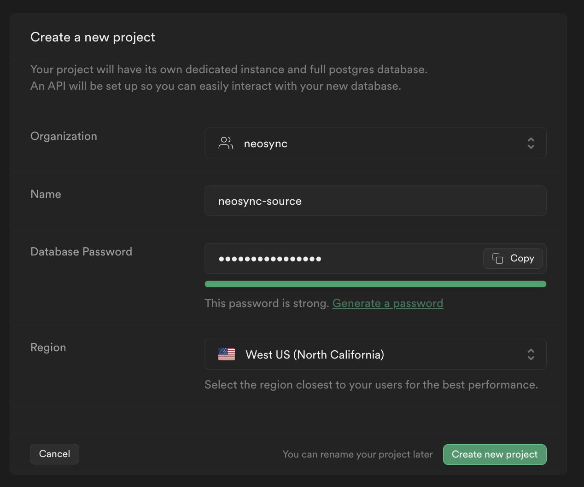Click Create new project button
584x487 pixels.
tap(495, 454)
